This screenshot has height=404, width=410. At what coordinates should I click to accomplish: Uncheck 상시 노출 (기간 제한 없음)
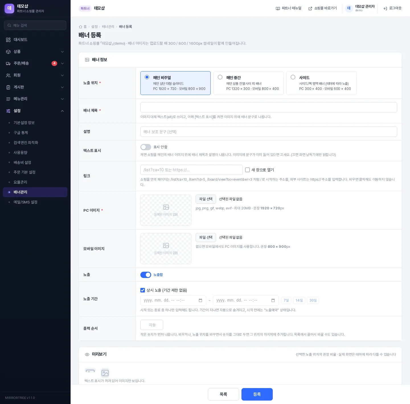(143, 290)
